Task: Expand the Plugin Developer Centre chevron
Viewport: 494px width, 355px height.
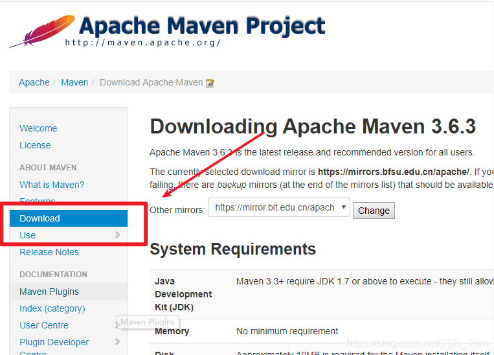Action: (x=118, y=341)
